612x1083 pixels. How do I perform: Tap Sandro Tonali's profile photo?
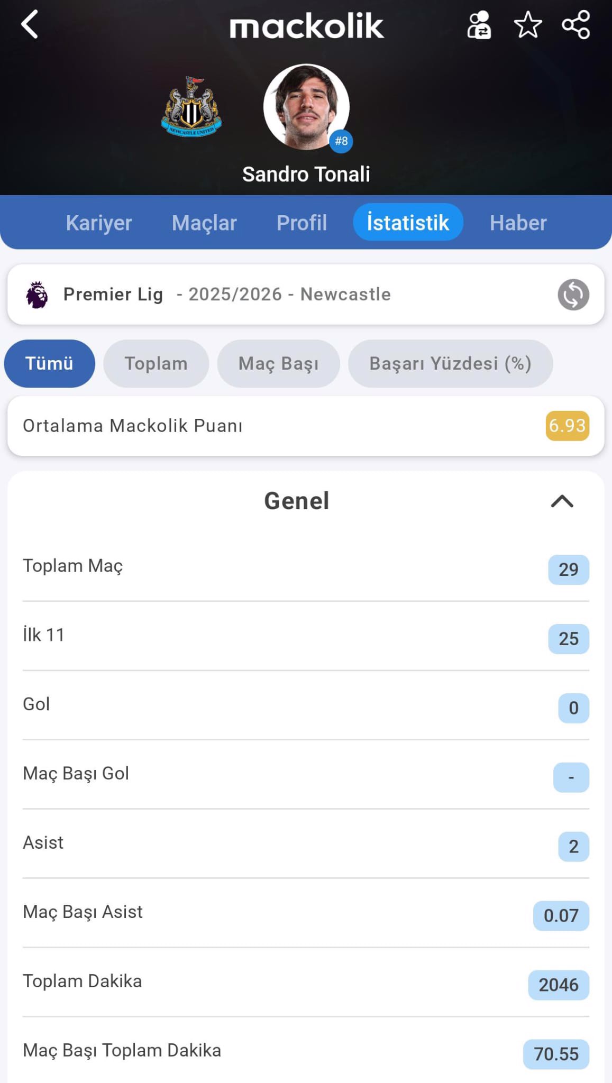306,107
